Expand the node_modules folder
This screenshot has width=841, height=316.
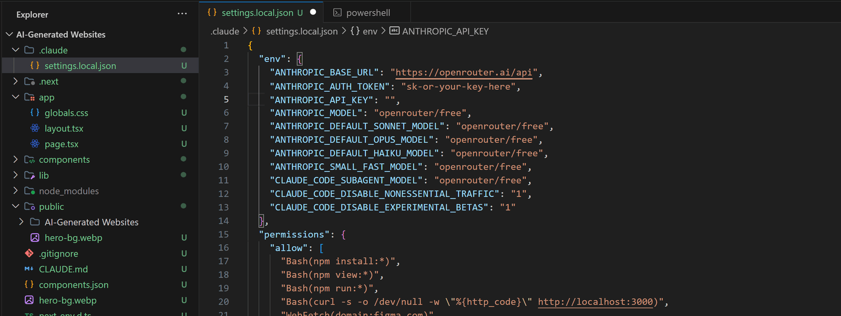click(16, 191)
